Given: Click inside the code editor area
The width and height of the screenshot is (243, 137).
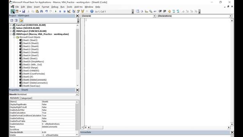Looking at the screenshot, I should 158,72.
